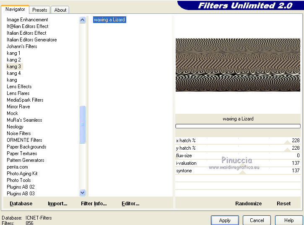The image size is (304, 225).
Task: Select Image Enhancement category
Action: [x=27, y=20]
